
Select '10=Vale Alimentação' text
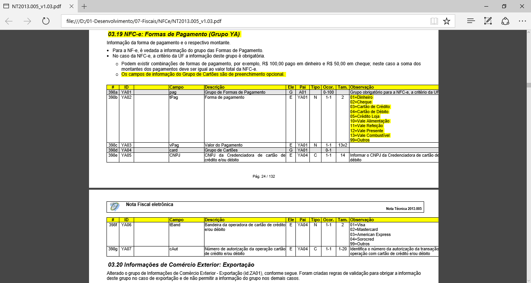[x=370, y=121]
